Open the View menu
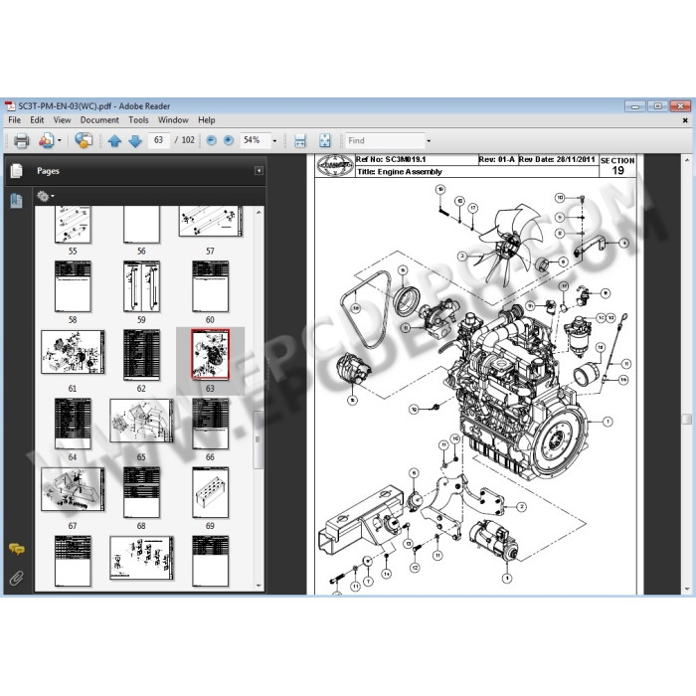Screen dimensions: 696x696 [x=62, y=120]
